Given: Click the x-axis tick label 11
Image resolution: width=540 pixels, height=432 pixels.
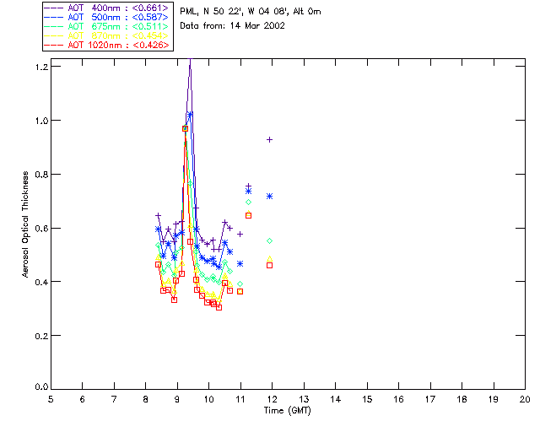Looking at the screenshot, I should pos(240,399).
